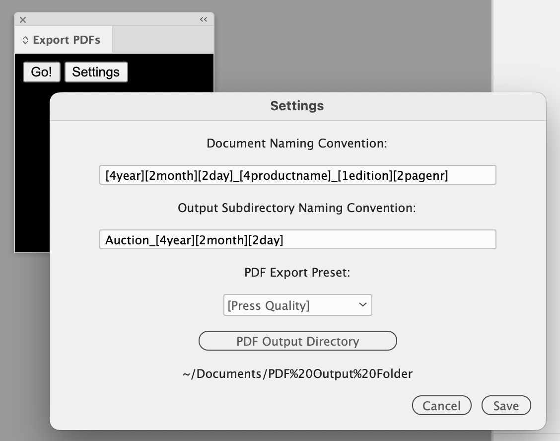Open the Press Quality preset dropdown

tap(297, 305)
